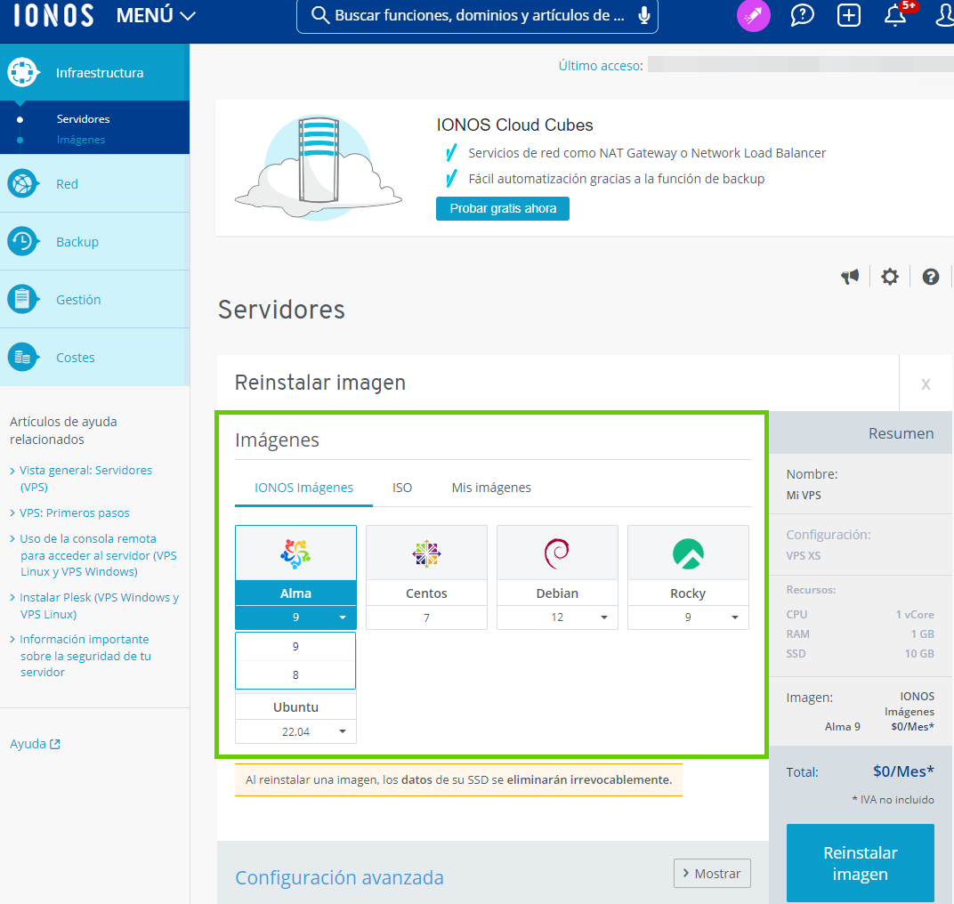Switch to the Mis imágenes tab
This screenshot has height=904, width=954.
491,488
